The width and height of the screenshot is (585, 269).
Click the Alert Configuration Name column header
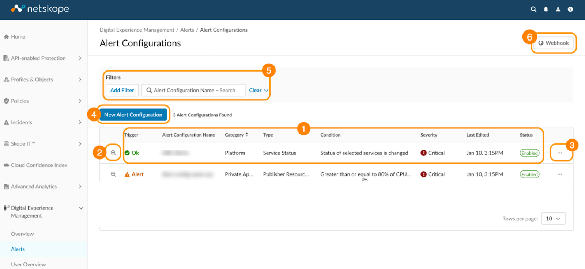pyautogui.click(x=189, y=135)
